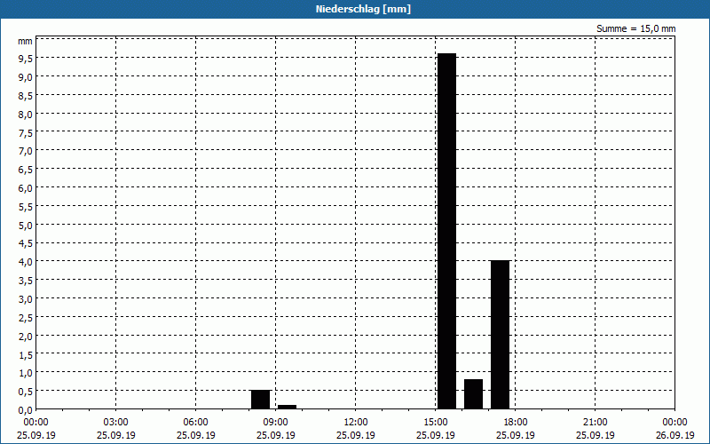Click the 4,0 mm bar before 18:00
Screen dimensions: 710x444
[500, 335]
